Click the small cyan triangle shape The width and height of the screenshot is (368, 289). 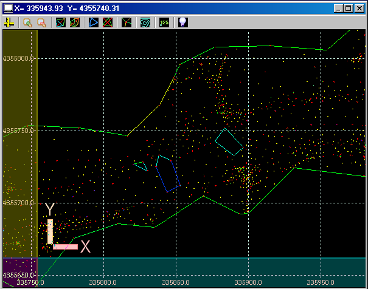(x=142, y=166)
